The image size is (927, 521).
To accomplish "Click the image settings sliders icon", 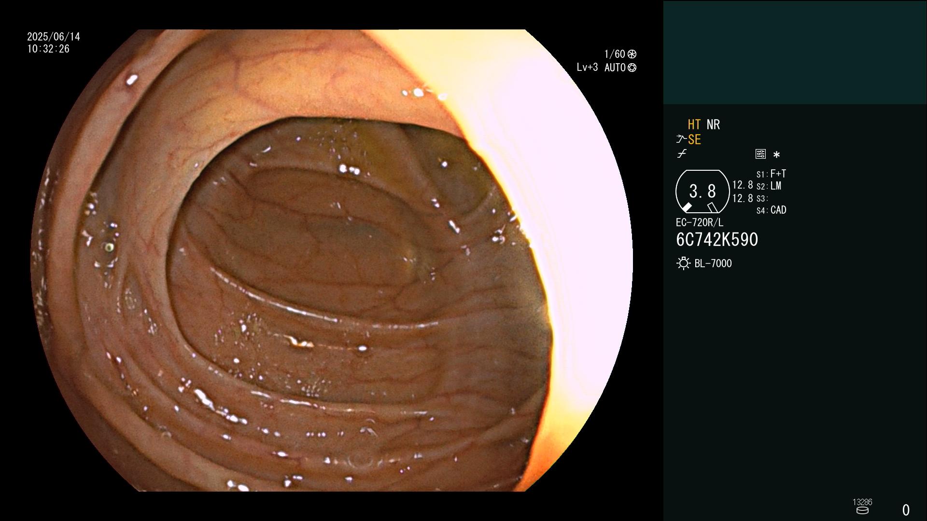I will 760,154.
